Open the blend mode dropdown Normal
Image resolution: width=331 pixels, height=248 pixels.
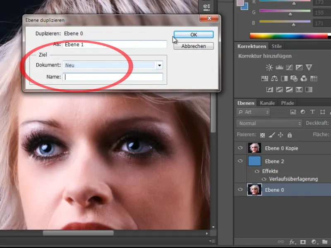click(269, 123)
